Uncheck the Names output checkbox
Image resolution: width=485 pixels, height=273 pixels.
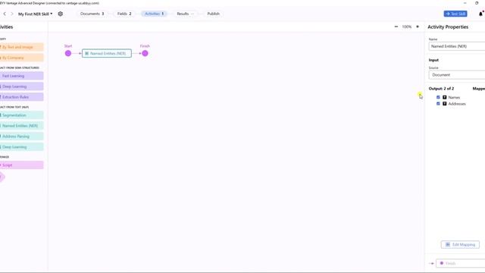[x=438, y=97]
